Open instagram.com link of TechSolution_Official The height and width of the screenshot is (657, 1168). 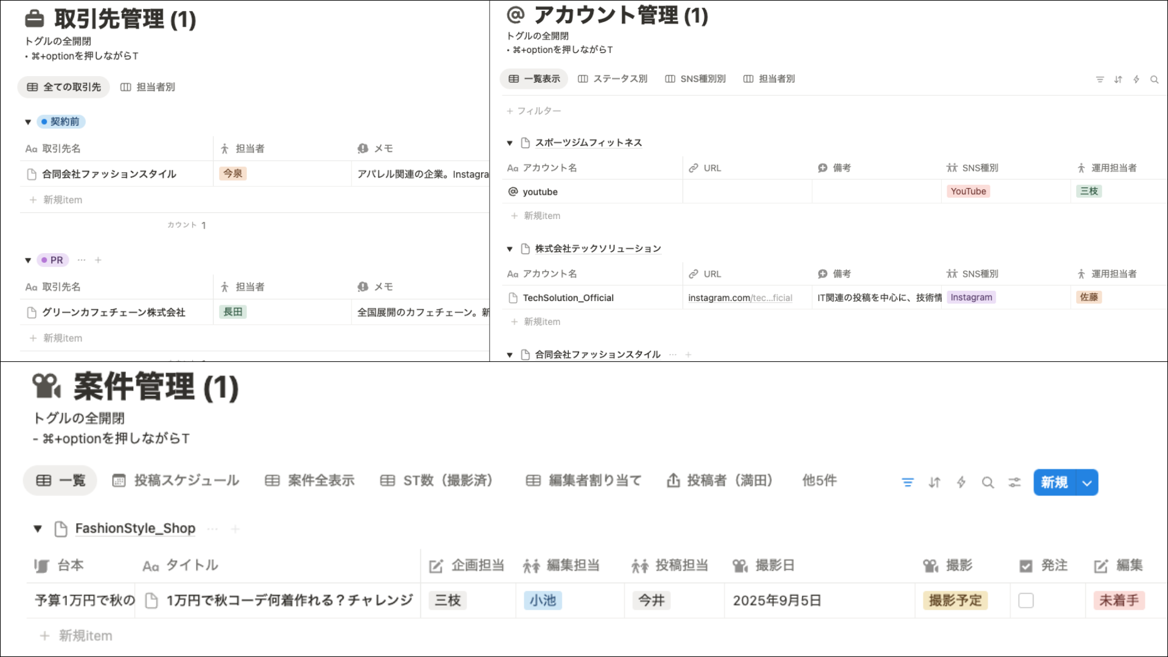coord(740,297)
